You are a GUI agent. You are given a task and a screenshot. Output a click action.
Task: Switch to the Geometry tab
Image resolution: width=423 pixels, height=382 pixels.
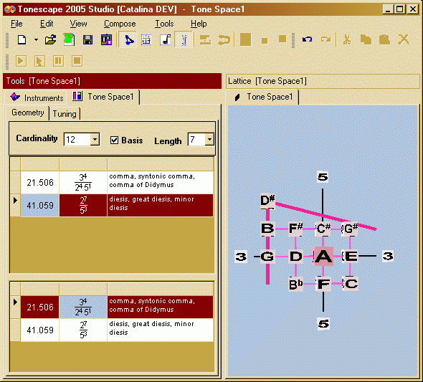27,113
